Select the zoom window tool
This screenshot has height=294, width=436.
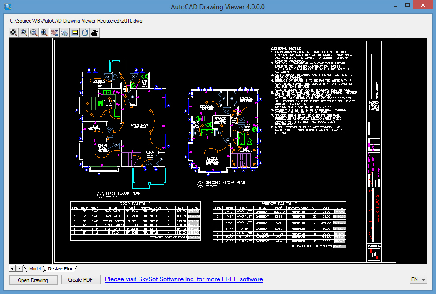pyautogui.click(x=24, y=33)
